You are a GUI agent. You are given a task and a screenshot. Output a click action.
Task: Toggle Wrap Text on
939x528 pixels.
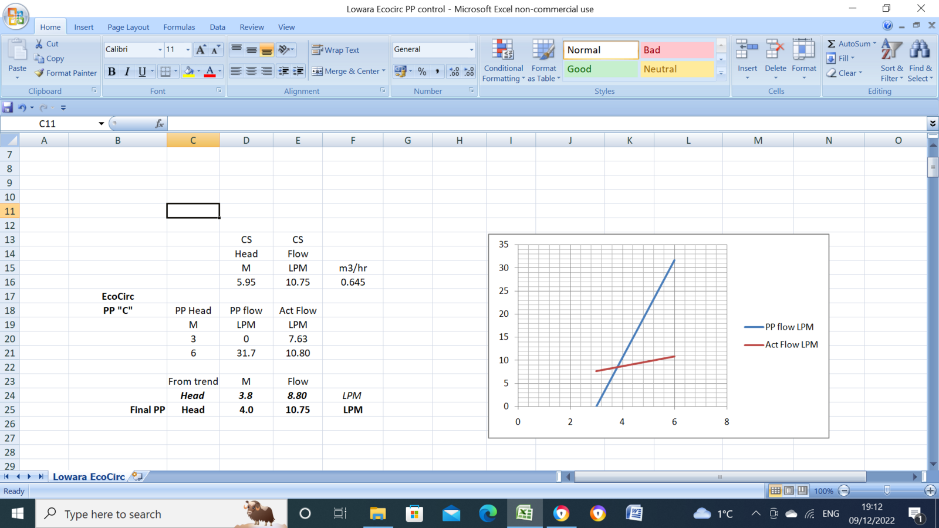(336, 50)
